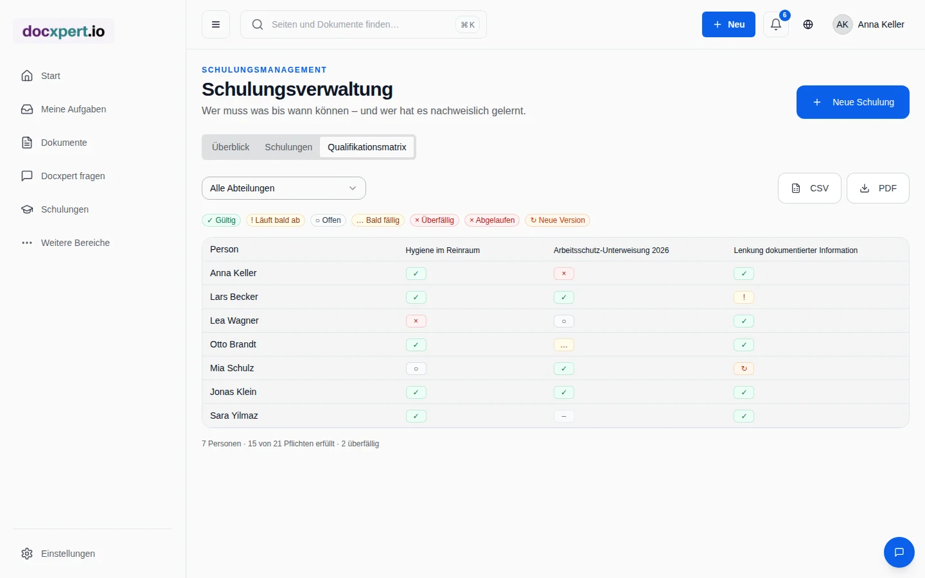Click the Hygiene im Reinraum column header
Image resolution: width=925 pixels, height=578 pixels.
click(443, 250)
